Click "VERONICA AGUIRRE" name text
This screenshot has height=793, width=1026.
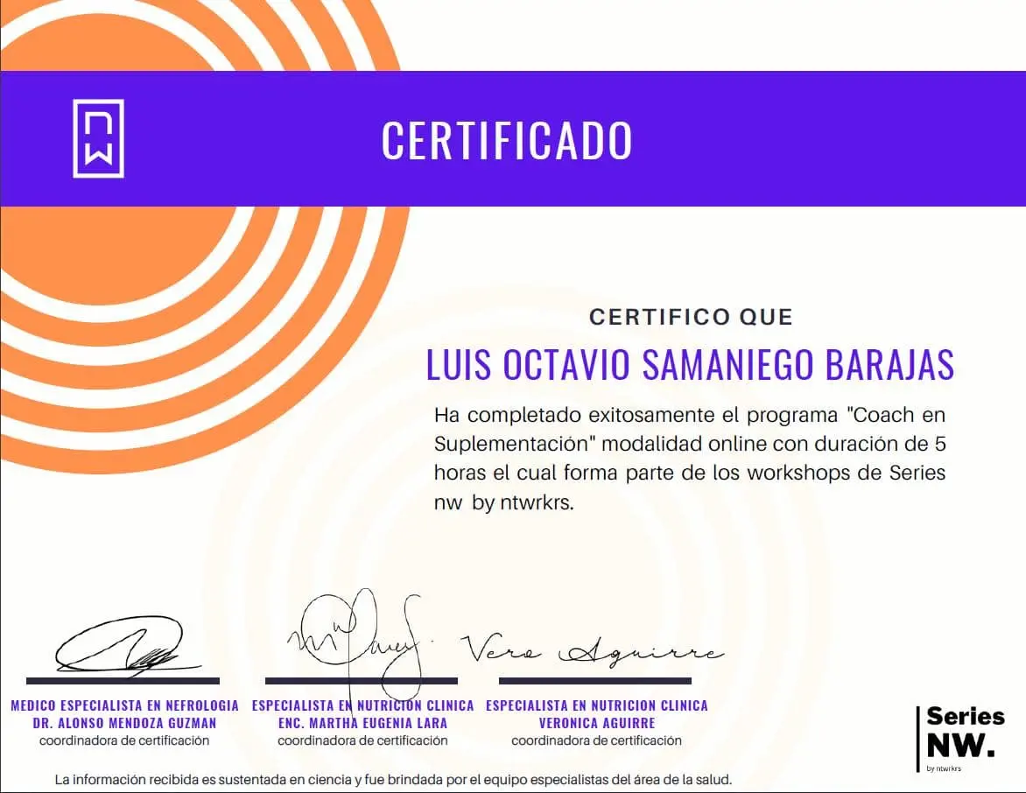[x=596, y=723]
